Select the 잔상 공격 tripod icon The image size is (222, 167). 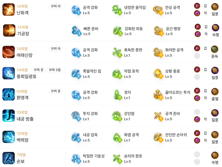coord(158,10)
